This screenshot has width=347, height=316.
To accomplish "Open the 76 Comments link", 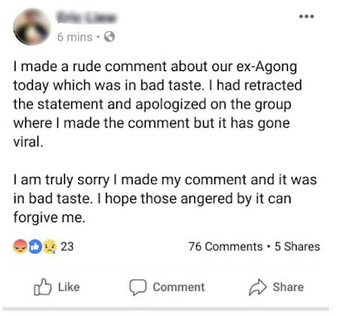I will pos(226,247).
